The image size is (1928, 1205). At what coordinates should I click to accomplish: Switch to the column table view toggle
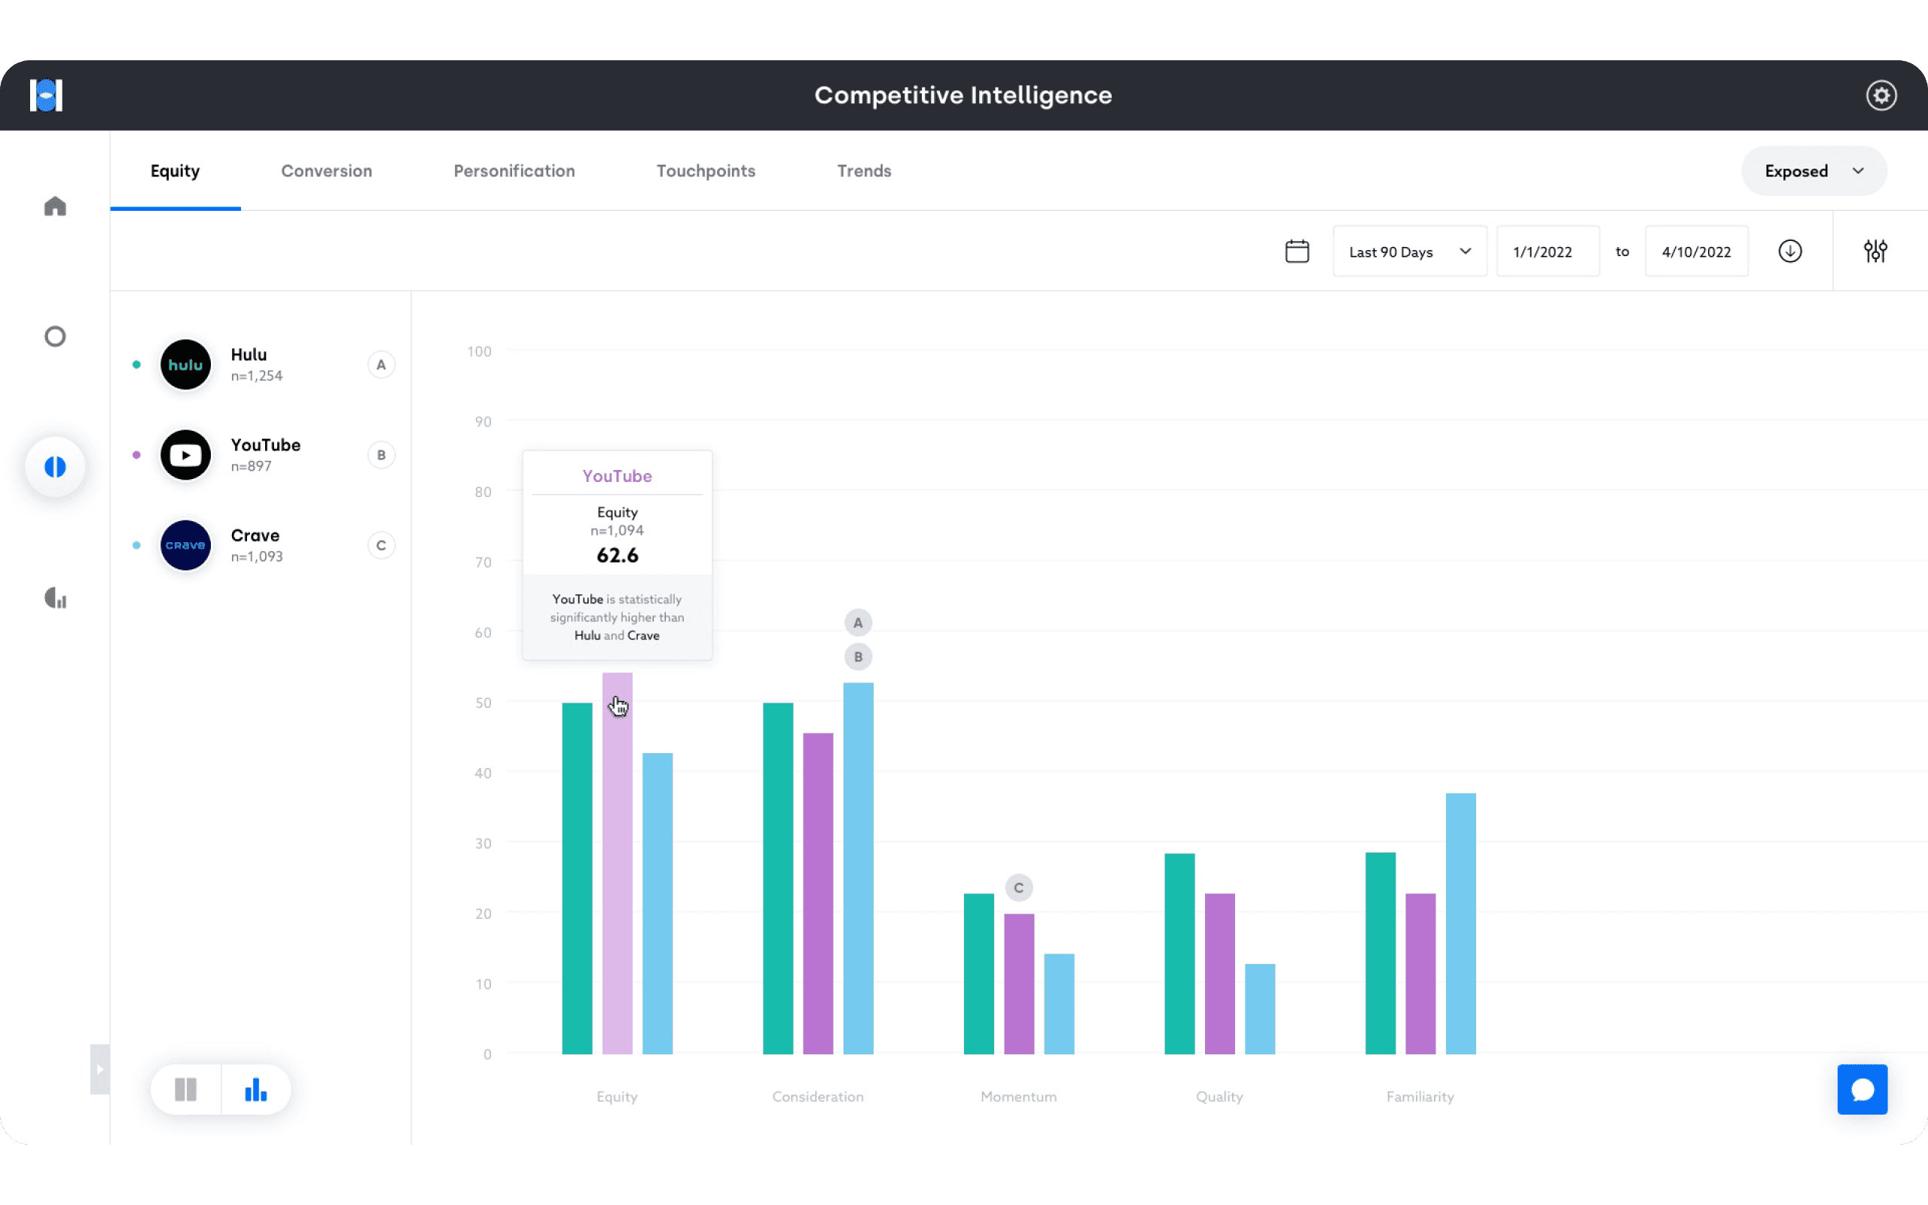(185, 1090)
